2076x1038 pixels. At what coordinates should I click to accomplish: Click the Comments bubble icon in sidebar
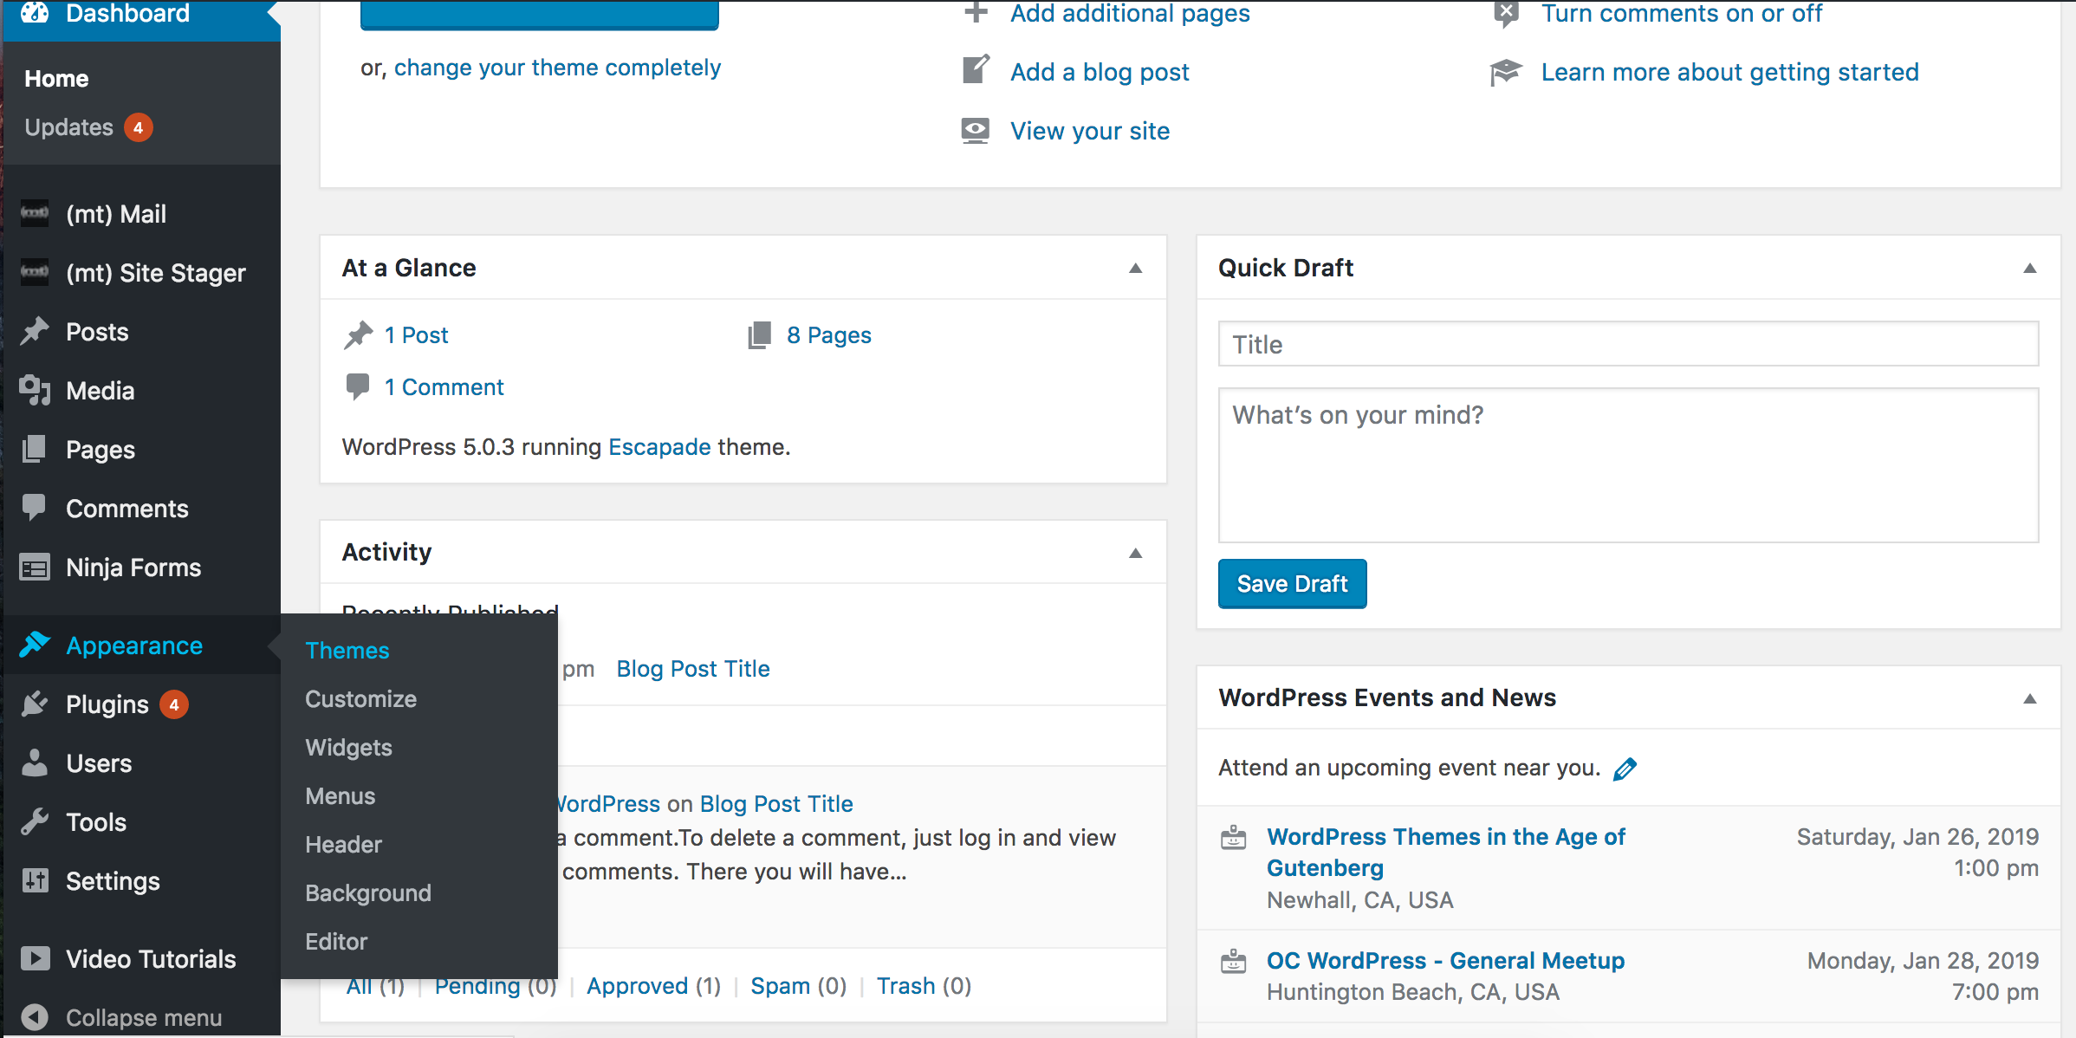click(x=35, y=508)
